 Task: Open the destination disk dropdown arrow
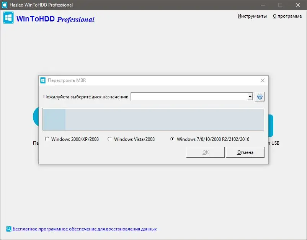click(250, 96)
